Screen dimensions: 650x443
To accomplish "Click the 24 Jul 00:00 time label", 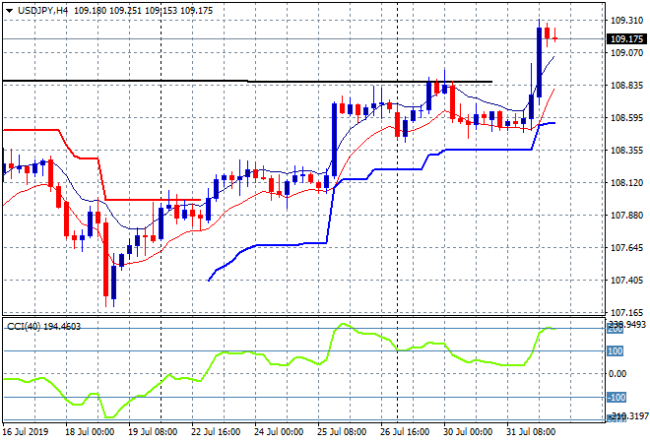I will [x=279, y=432].
